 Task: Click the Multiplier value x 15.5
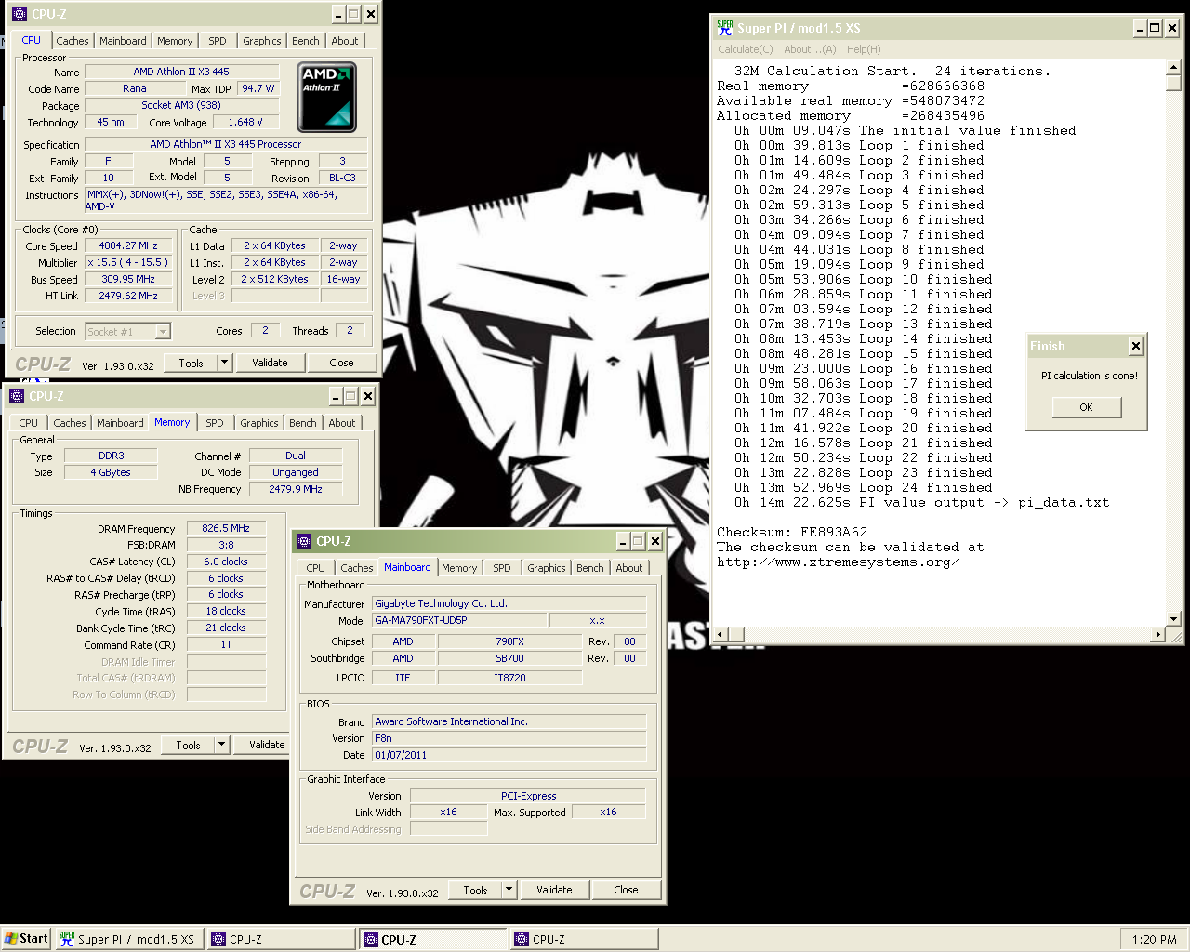click(128, 263)
